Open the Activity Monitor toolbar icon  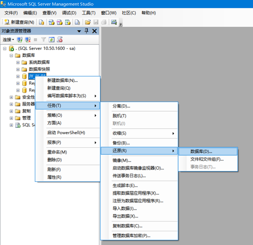click(x=114, y=22)
